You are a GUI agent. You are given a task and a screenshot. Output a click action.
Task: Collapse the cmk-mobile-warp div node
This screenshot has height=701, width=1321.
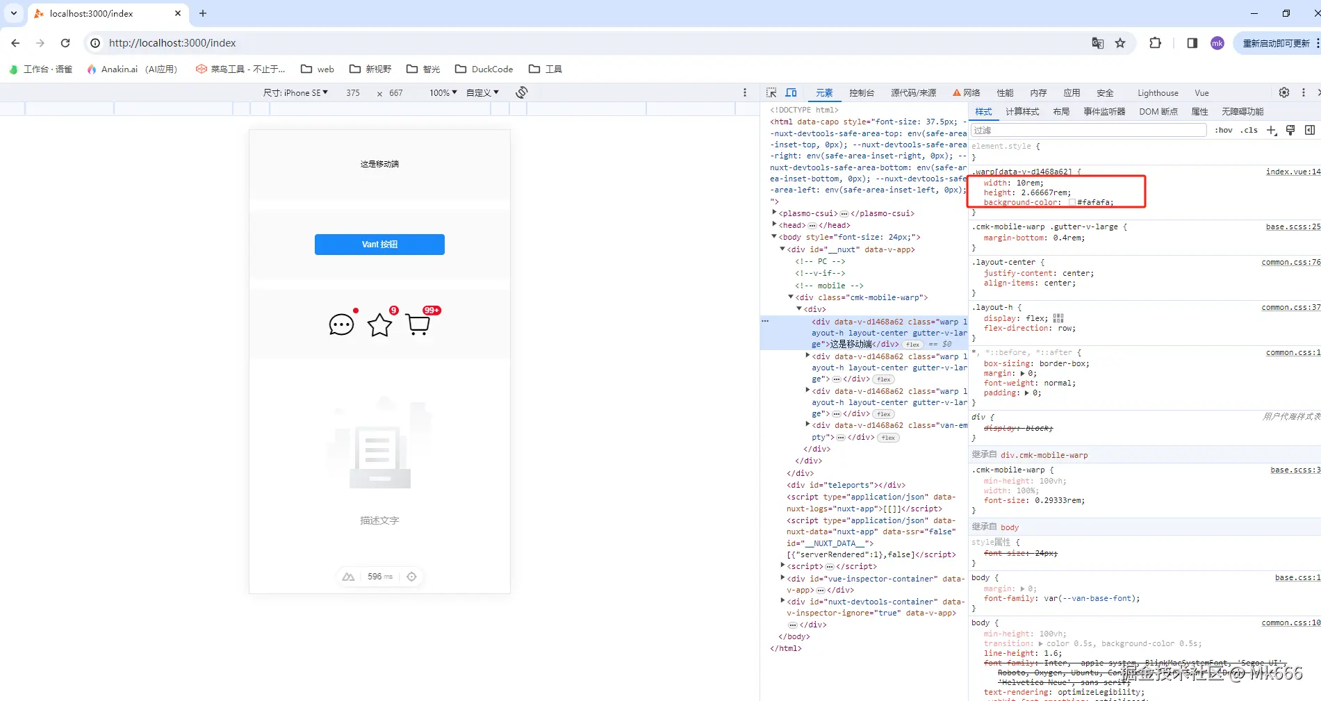pos(791,297)
